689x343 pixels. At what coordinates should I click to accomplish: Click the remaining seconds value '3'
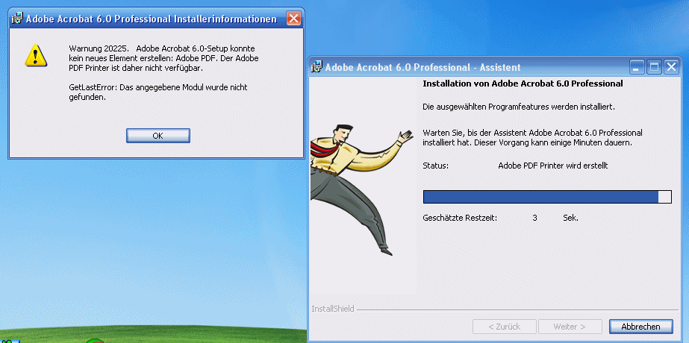coord(534,218)
